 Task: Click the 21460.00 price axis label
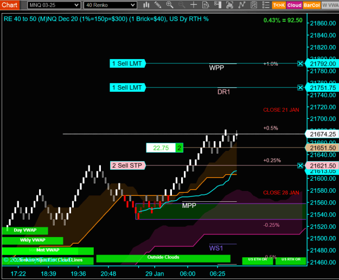(323, 262)
